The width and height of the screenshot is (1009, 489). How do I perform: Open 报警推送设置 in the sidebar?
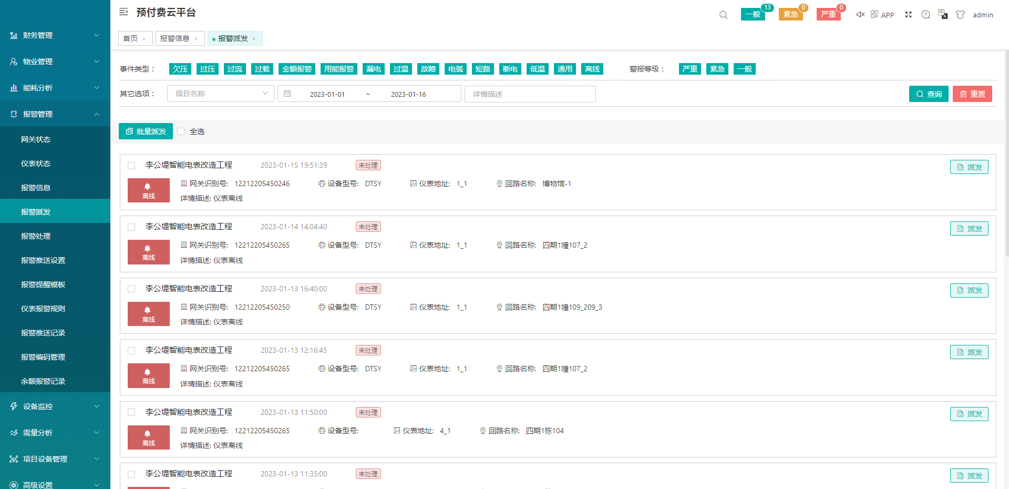point(55,260)
